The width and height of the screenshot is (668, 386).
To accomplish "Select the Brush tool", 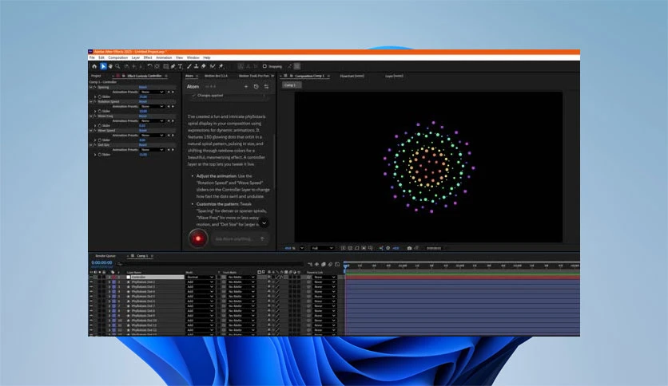I will (x=189, y=66).
